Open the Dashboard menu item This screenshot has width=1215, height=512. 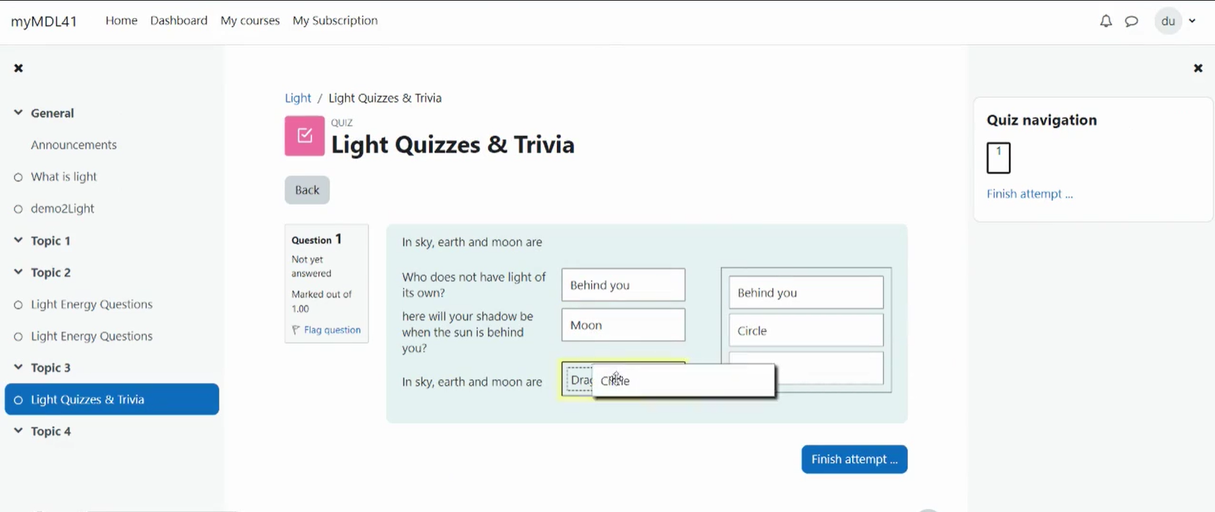179,20
